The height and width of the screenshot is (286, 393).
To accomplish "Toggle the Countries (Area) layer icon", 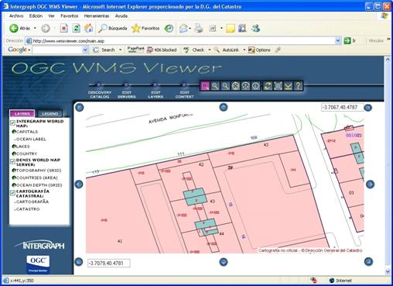I will pos(14,177).
